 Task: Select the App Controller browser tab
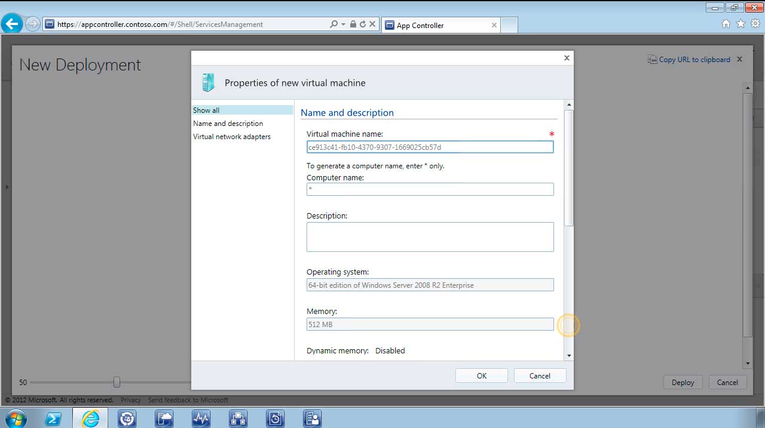[x=441, y=25]
